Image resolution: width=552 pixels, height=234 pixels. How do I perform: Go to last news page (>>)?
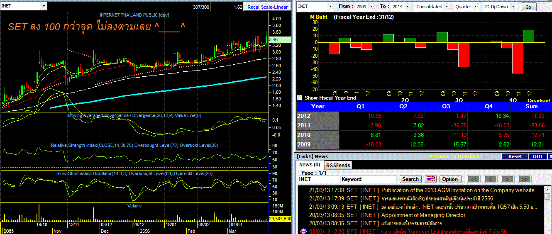pyautogui.click(x=524, y=179)
